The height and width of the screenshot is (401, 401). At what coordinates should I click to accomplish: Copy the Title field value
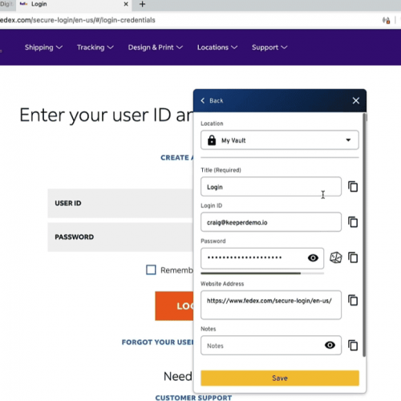click(353, 187)
